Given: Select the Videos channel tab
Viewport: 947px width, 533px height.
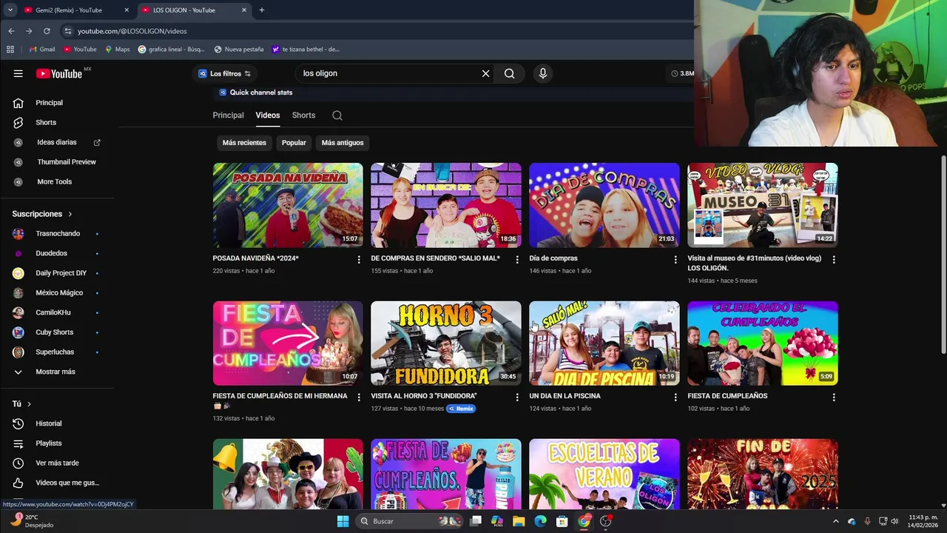Looking at the screenshot, I should [x=268, y=115].
